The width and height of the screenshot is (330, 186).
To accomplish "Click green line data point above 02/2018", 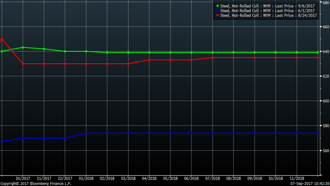I will [107, 52].
